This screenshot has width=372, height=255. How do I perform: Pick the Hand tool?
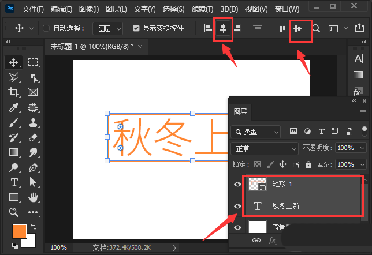(x=33, y=197)
